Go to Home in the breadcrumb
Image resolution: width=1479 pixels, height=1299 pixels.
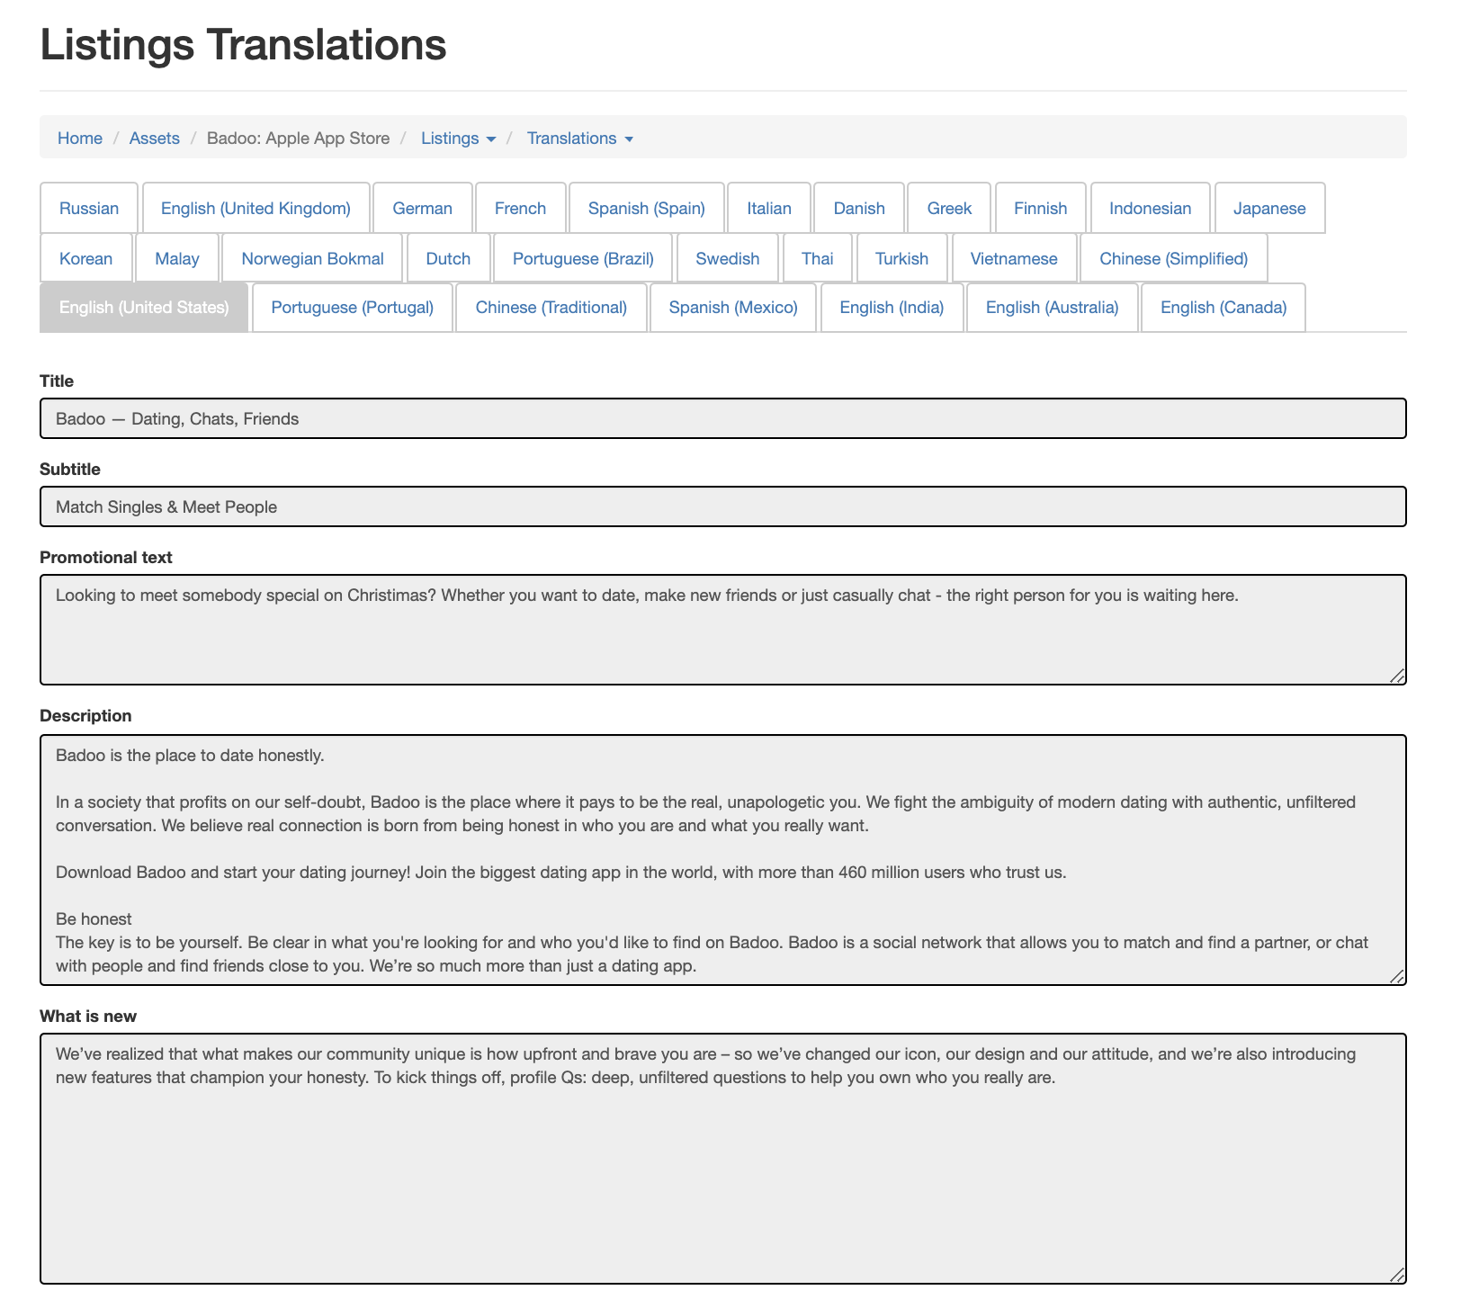click(x=80, y=138)
